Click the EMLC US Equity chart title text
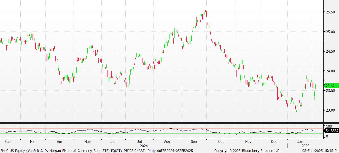This screenshot has height=153, width=339. tap(73, 151)
